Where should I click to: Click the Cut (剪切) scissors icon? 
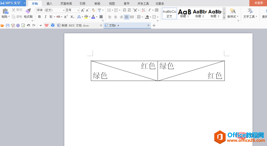coord(14,10)
